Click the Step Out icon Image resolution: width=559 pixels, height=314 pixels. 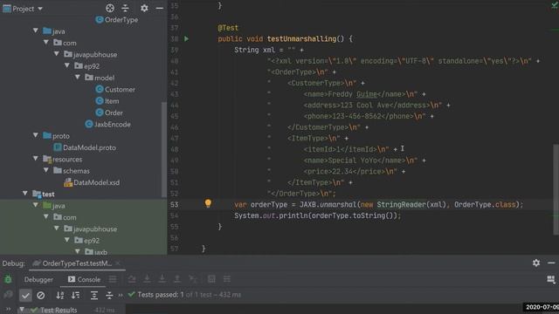[177, 279]
